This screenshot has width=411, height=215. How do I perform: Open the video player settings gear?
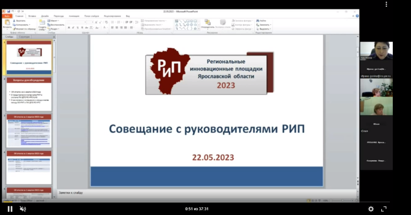371,209
